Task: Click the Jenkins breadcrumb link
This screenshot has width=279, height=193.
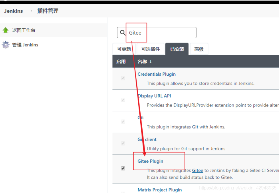Action: [x=14, y=11]
